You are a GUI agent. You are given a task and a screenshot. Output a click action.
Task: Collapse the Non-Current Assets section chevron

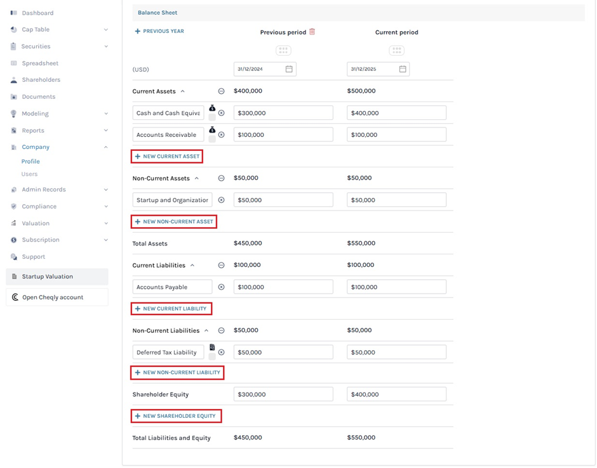(x=197, y=179)
